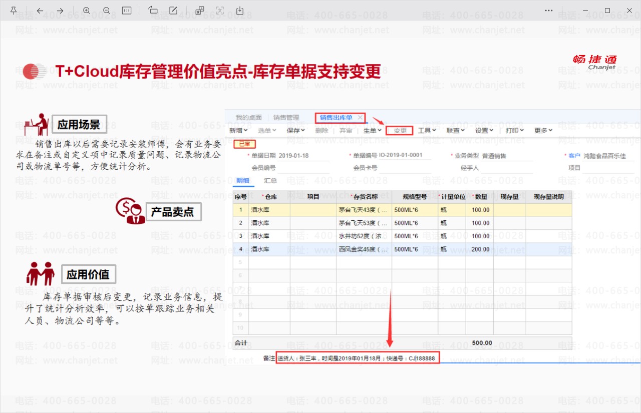Open the image edit tool

pos(173,11)
